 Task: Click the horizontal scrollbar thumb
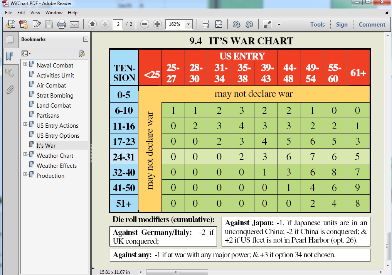tap(177, 272)
